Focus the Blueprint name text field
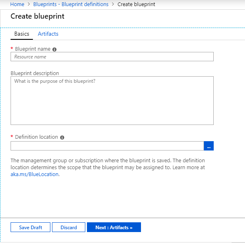This screenshot has height=243, width=245. click(x=112, y=57)
